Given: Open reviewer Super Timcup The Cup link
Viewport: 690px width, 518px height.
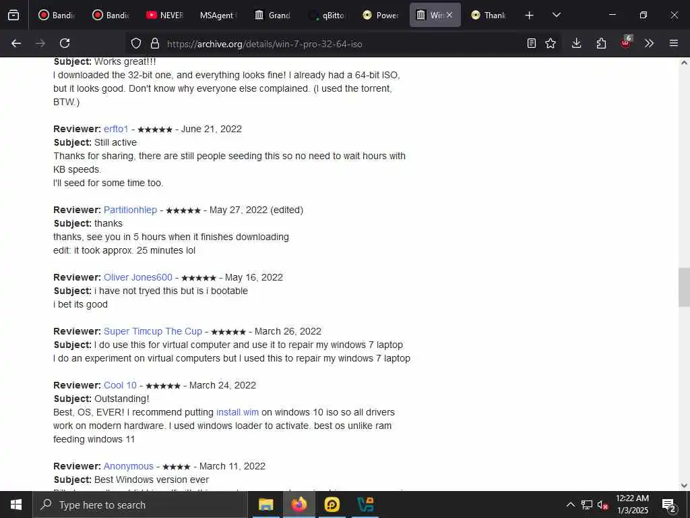Looking at the screenshot, I should tap(153, 331).
